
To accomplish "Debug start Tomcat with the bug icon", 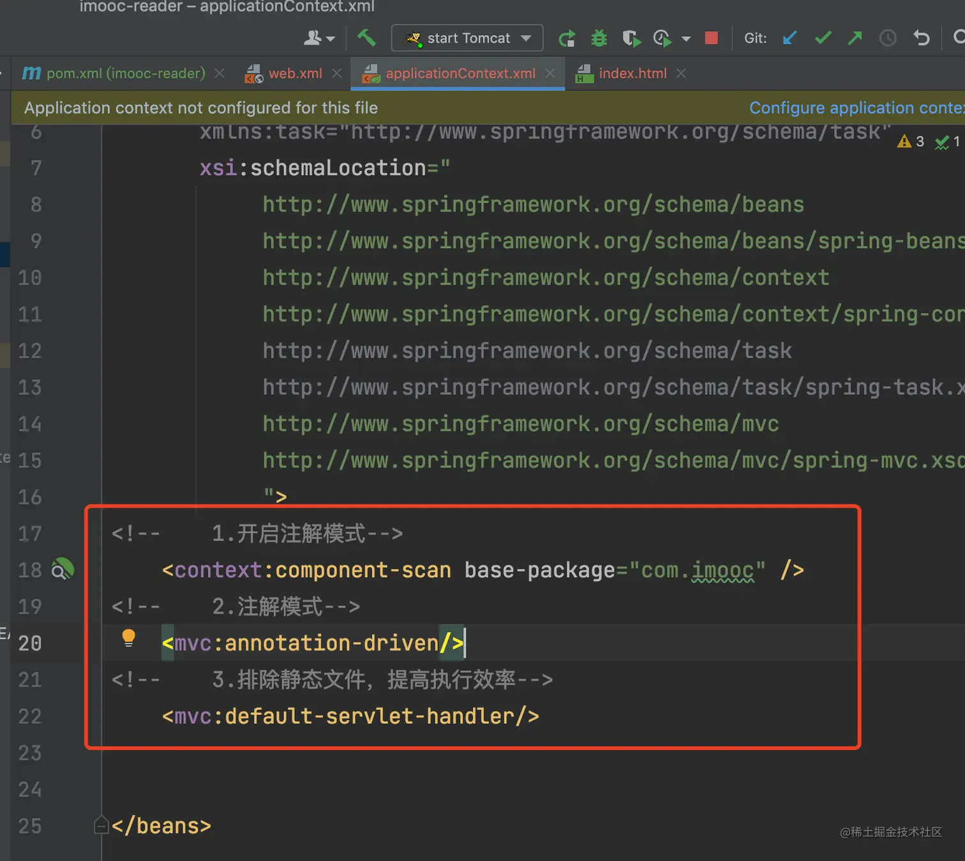I will point(599,38).
